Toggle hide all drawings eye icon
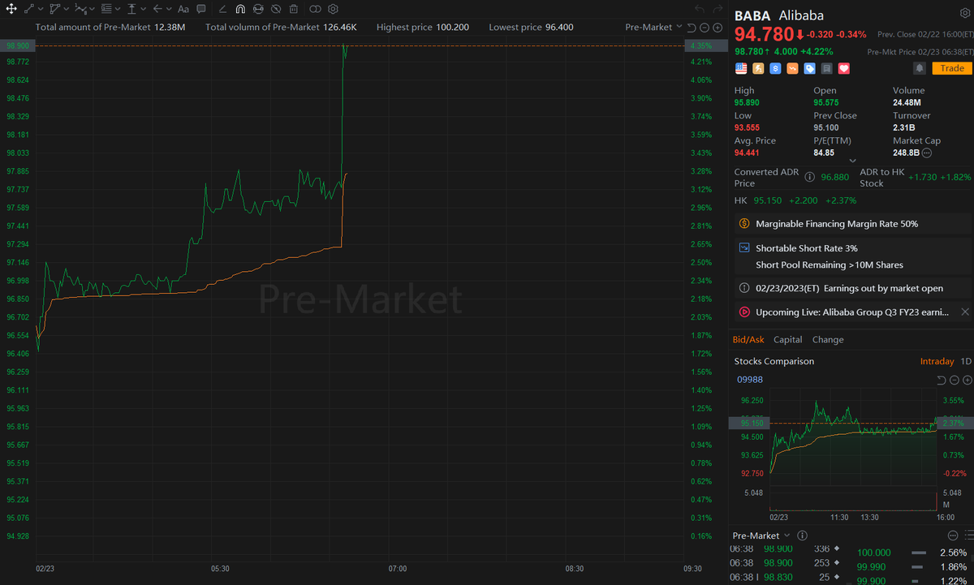 (276, 9)
